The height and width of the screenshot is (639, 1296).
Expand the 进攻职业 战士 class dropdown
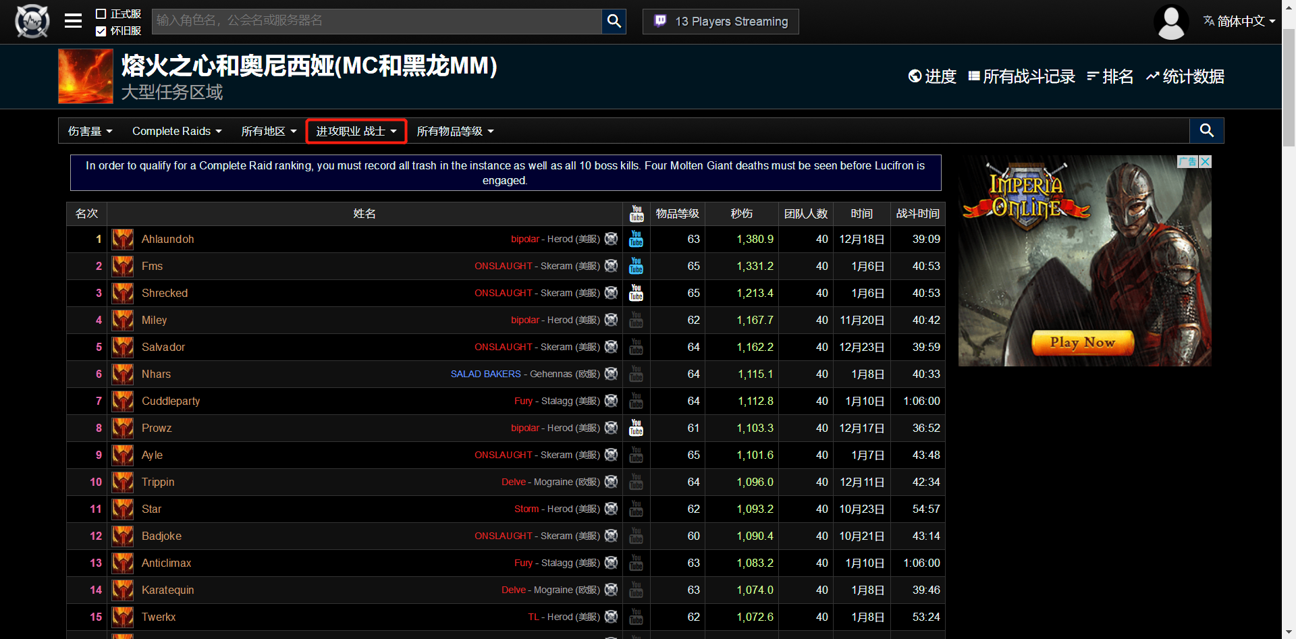pyautogui.click(x=356, y=132)
